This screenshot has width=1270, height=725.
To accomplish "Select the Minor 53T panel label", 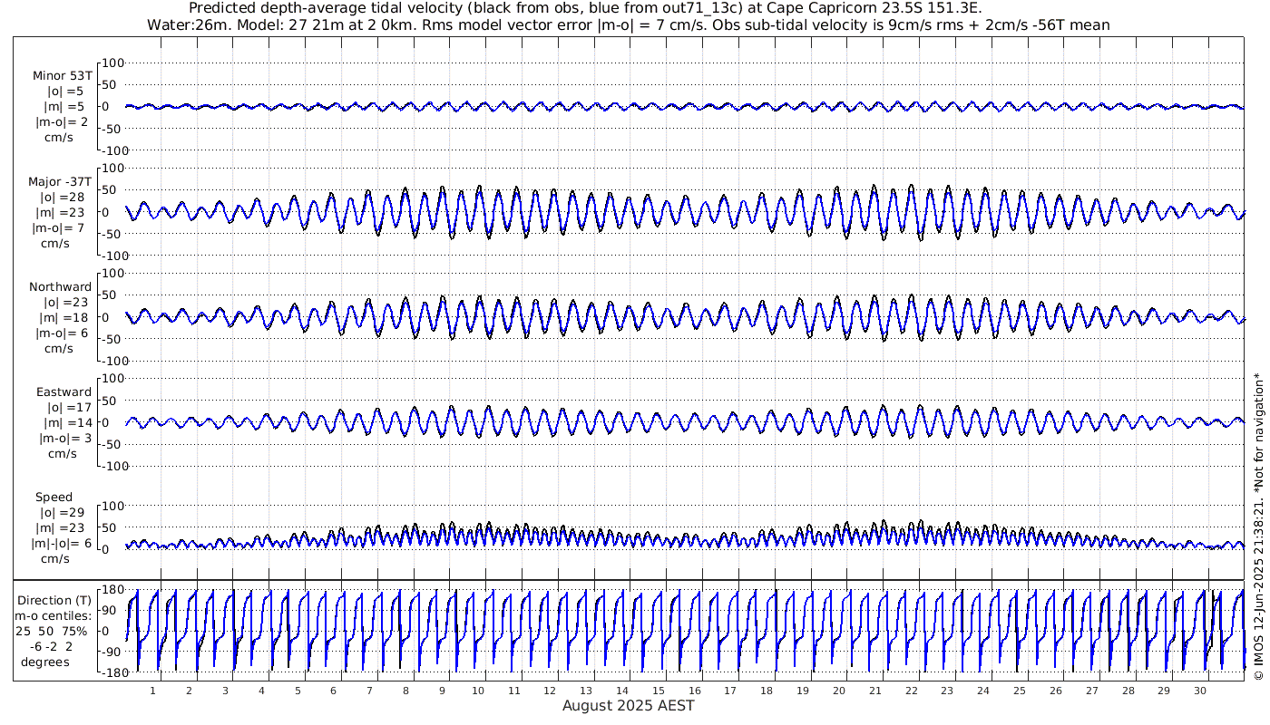I will (x=62, y=76).
